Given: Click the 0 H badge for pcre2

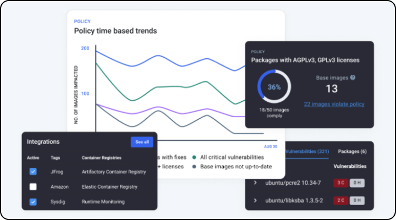Looking at the screenshot, I should pos(357,183).
